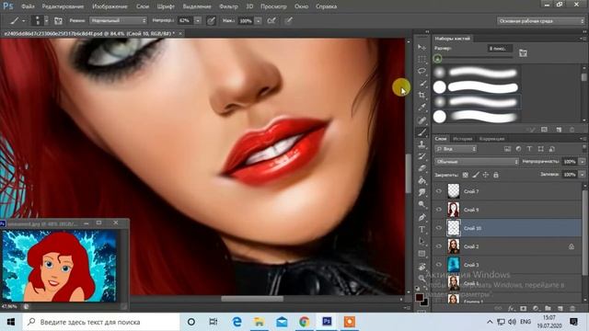Create new adjustment layer icon
Screen dimensions: 589x331
click(x=536, y=309)
